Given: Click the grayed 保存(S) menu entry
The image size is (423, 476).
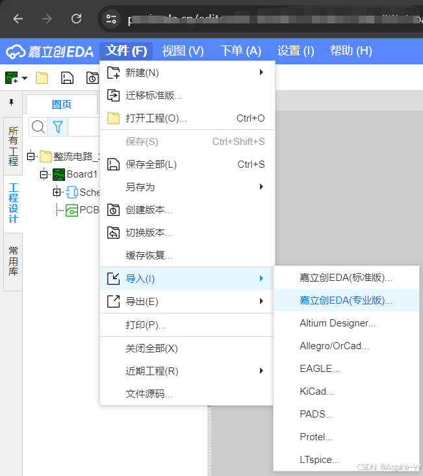Looking at the screenshot, I should tap(187, 142).
